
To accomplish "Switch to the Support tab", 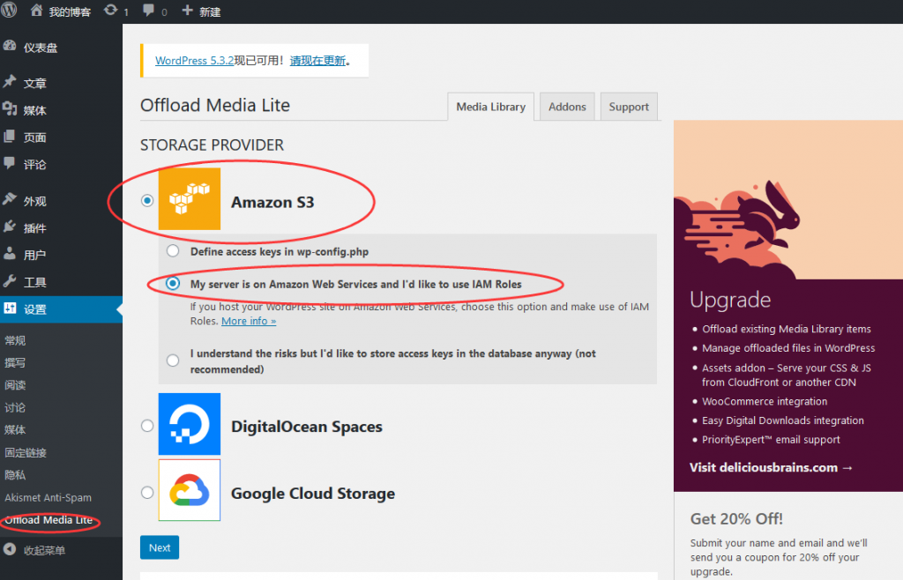I will coord(629,107).
